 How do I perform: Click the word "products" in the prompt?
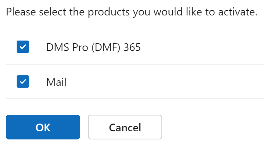(x=109, y=12)
